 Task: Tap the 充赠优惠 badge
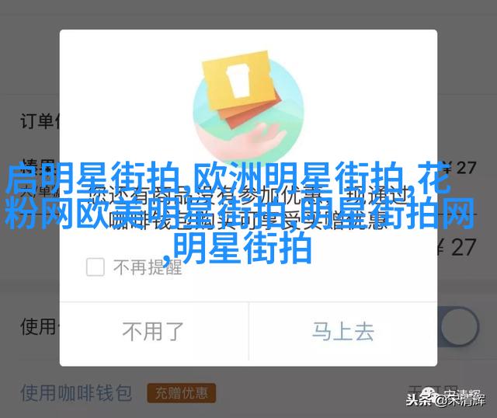click(181, 393)
